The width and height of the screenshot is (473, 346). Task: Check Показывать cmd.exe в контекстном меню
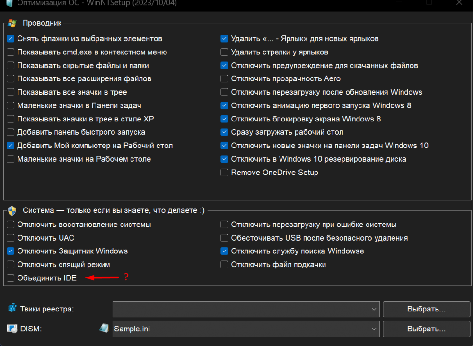[10, 52]
